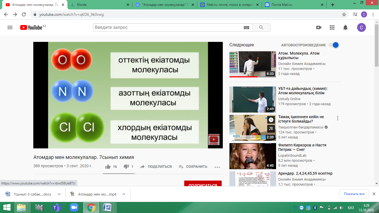
Task: Click the red ПОДПИСАТЬСЯ subscribe button
Action: click(x=203, y=184)
